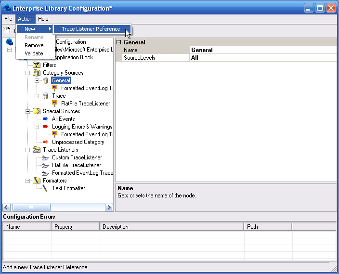
Task: Collapse the General property category
Action: pyautogui.click(x=119, y=42)
